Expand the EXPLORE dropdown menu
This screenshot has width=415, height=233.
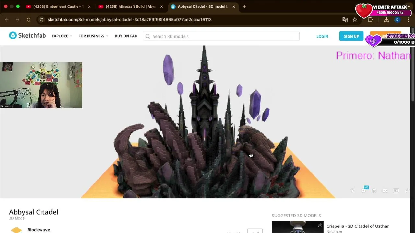point(62,36)
